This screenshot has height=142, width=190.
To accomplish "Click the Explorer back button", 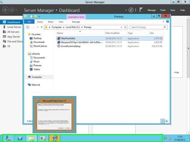I will (x=28, y=27).
